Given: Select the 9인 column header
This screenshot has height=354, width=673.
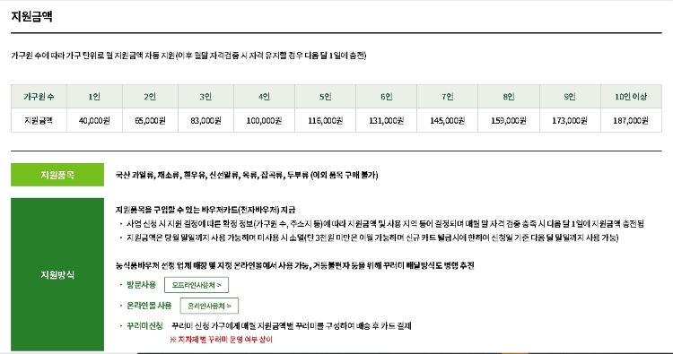Looking at the screenshot, I should pos(570,97).
